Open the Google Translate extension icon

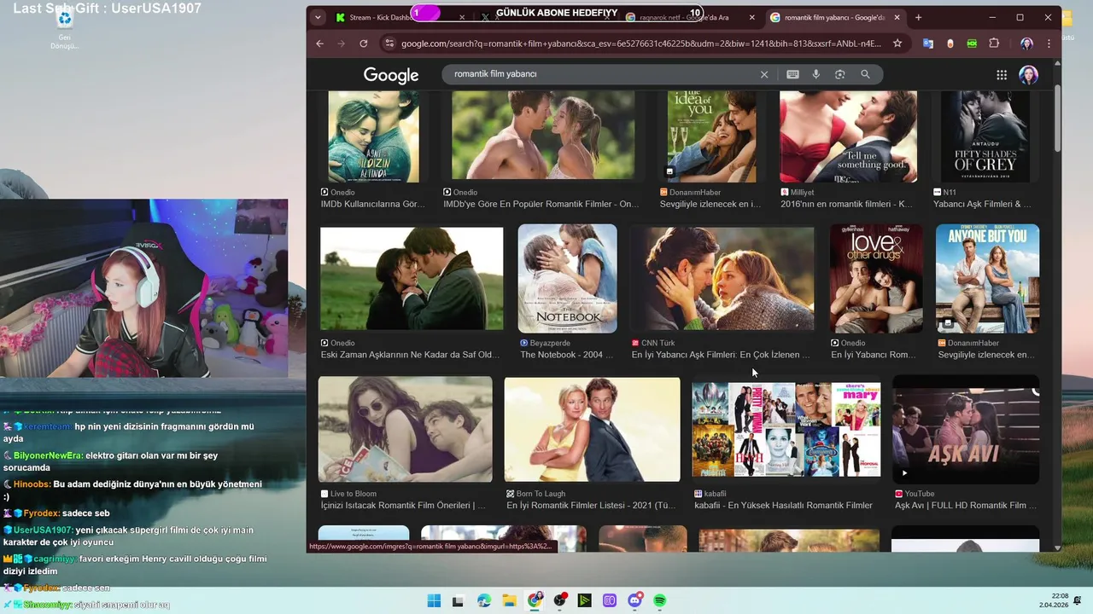(928, 43)
